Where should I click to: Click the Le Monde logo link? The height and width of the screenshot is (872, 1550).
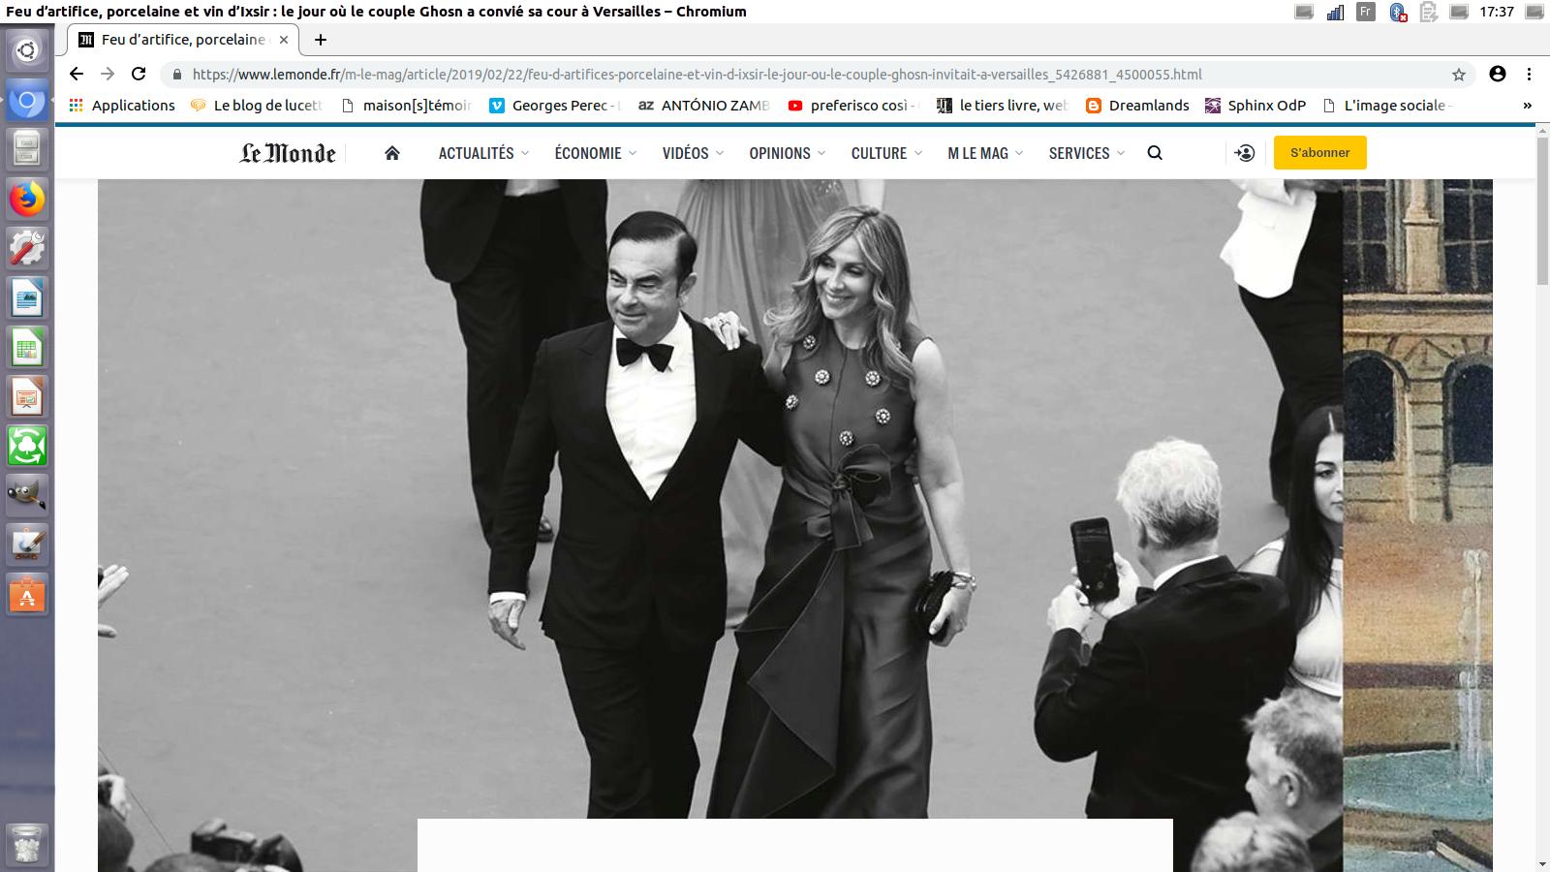288,153
